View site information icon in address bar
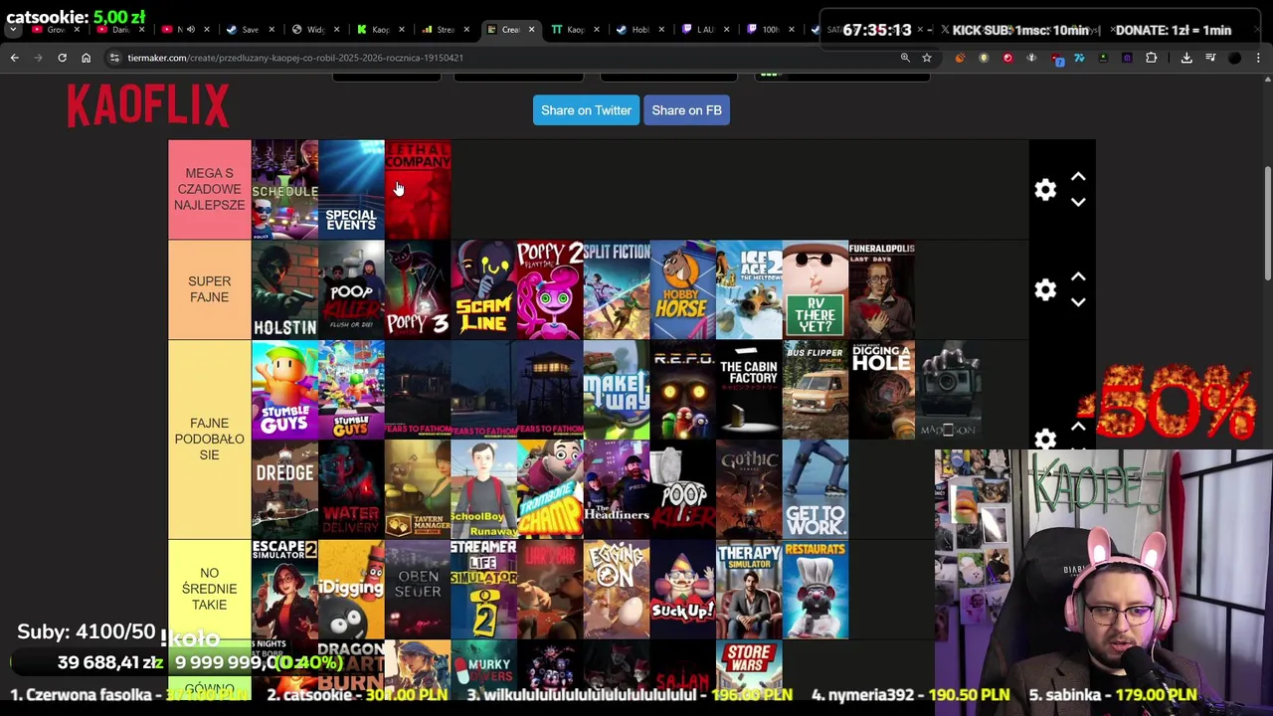The width and height of the screenshot is (1273, 716). click(114, 58)
